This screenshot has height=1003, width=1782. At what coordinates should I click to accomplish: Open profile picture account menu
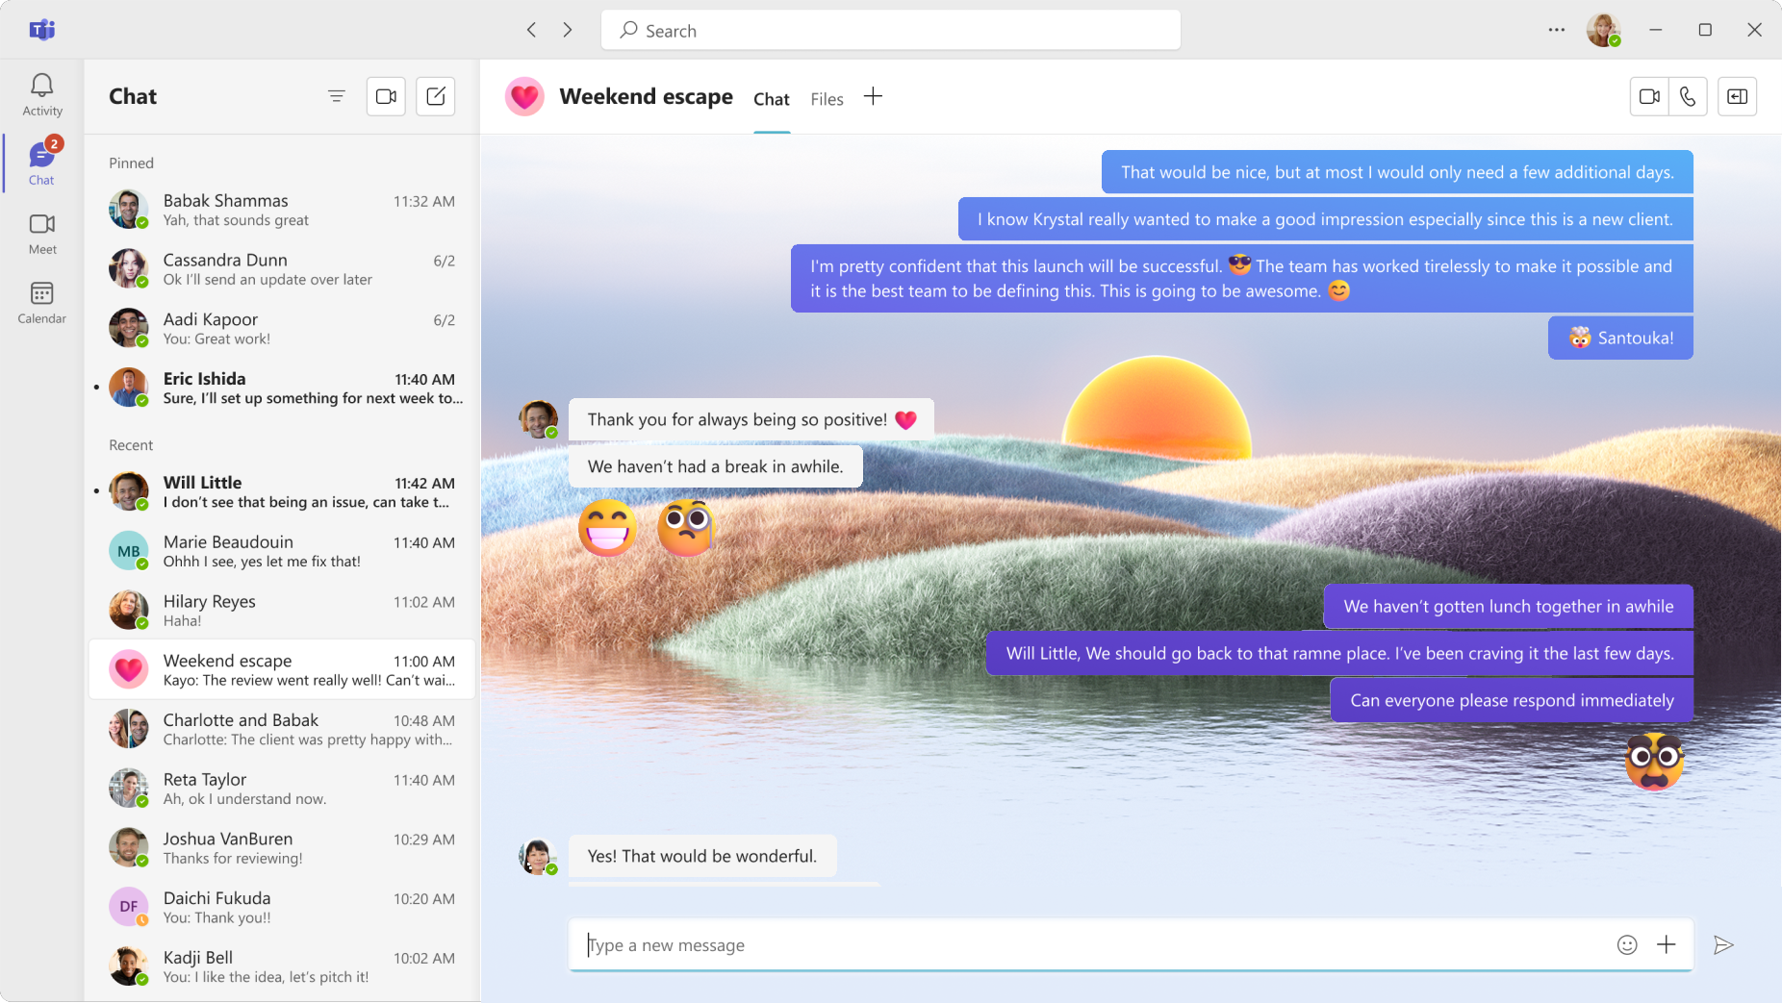click(x=1603, y=30)
